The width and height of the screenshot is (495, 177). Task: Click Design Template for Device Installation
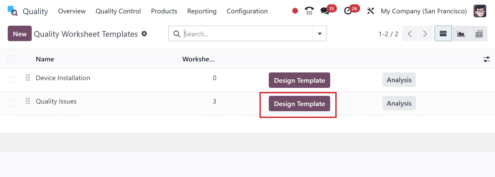(x=299, y=80)
